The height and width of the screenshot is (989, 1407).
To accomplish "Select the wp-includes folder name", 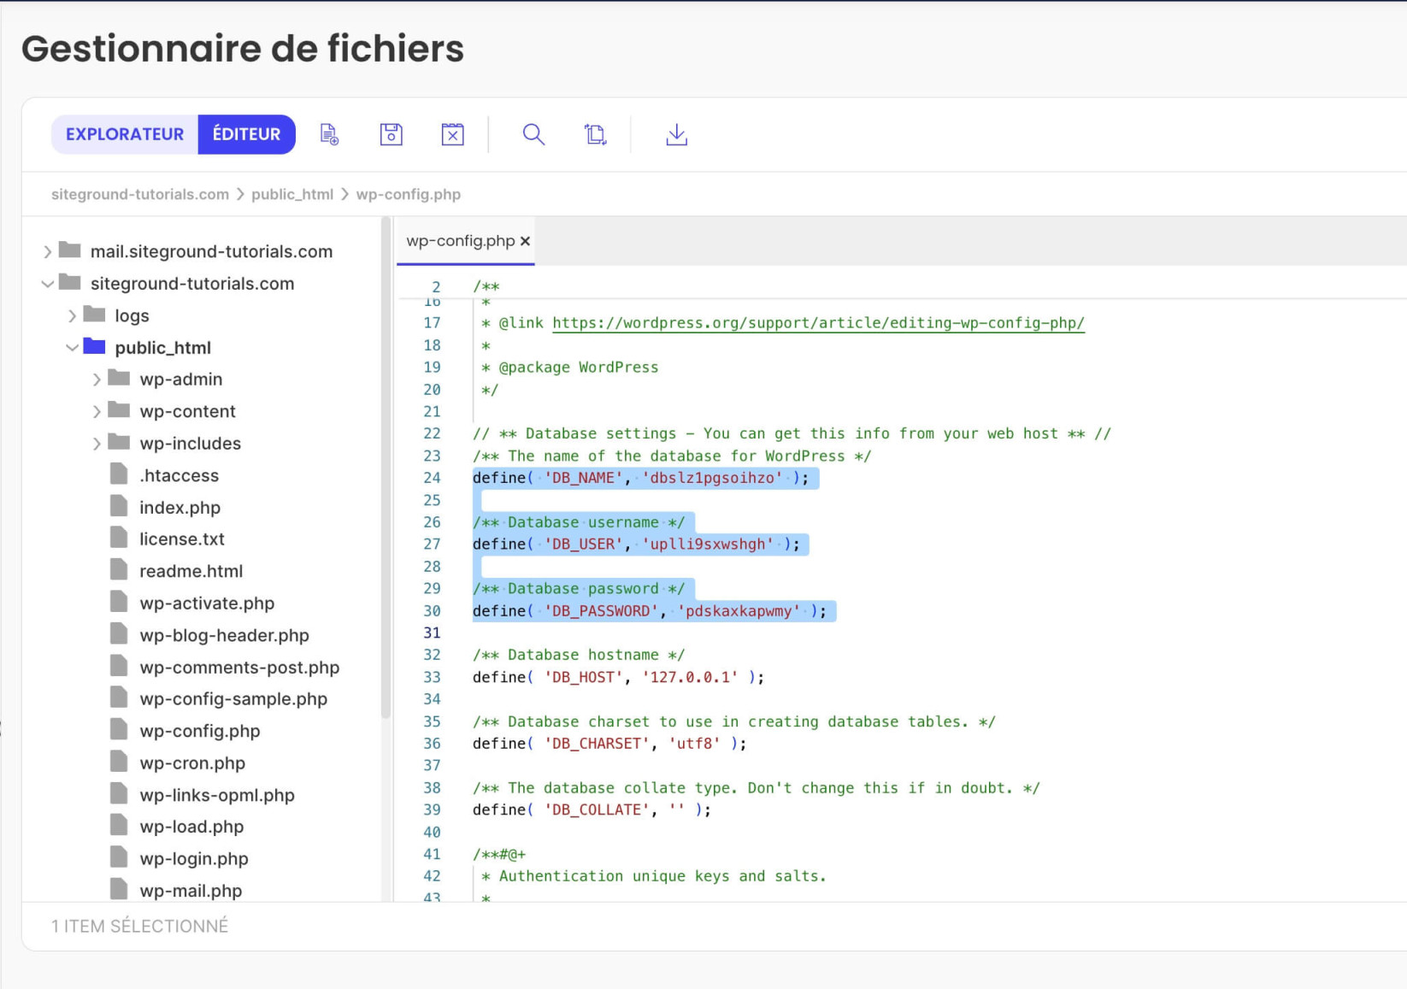I will pos(191,444).
